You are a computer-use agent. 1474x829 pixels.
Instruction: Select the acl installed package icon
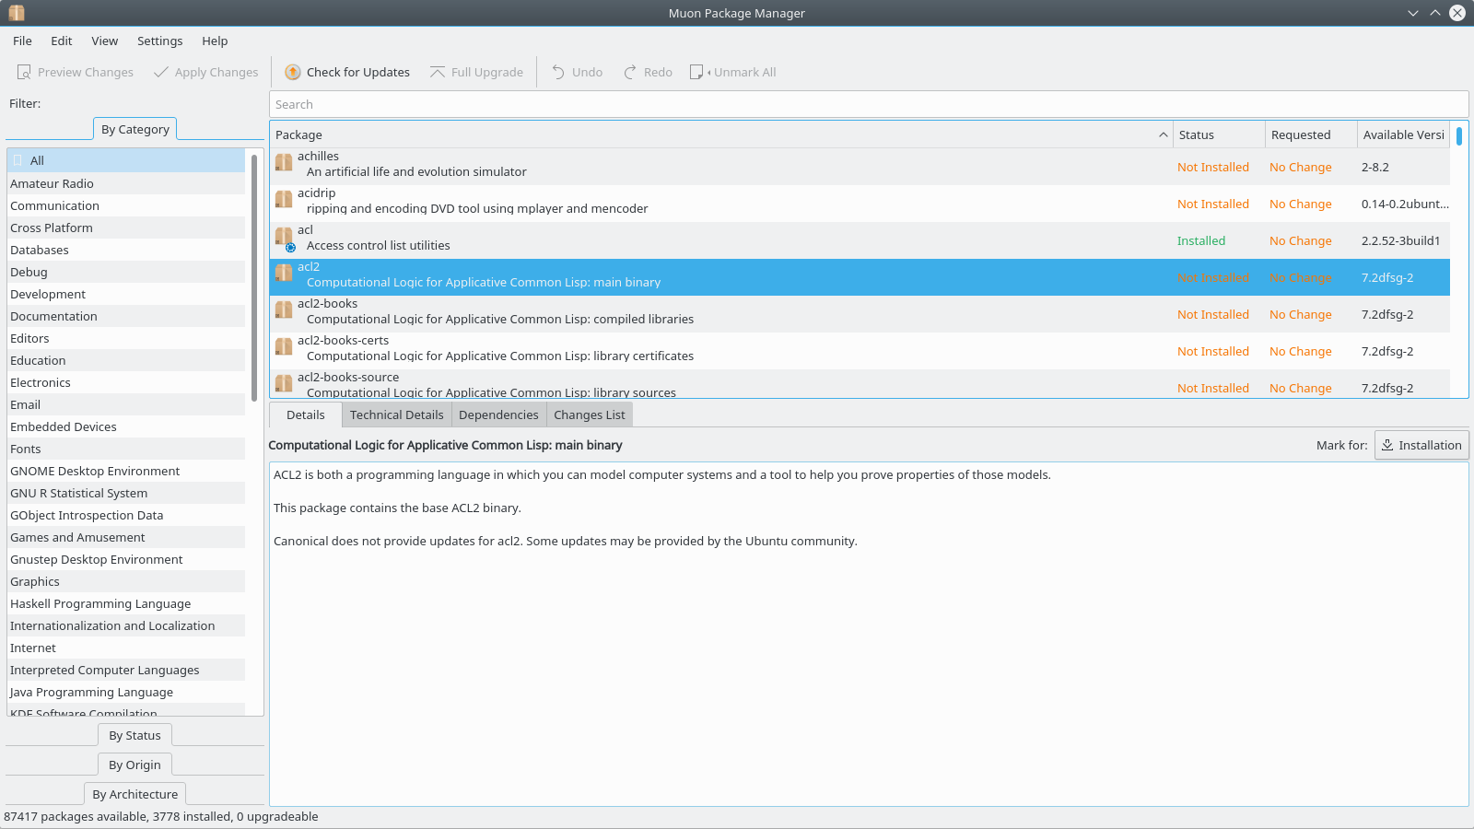pos(284,239)
